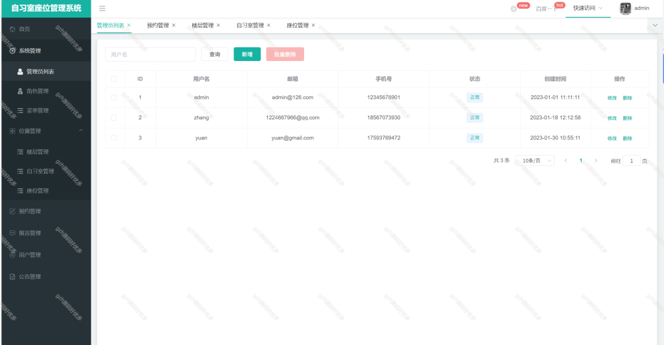664x345 pixels.
Task: Click the 公告管理 document icon
Action: 12,277
